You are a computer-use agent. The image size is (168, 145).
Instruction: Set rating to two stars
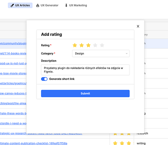tap(82, 45)
